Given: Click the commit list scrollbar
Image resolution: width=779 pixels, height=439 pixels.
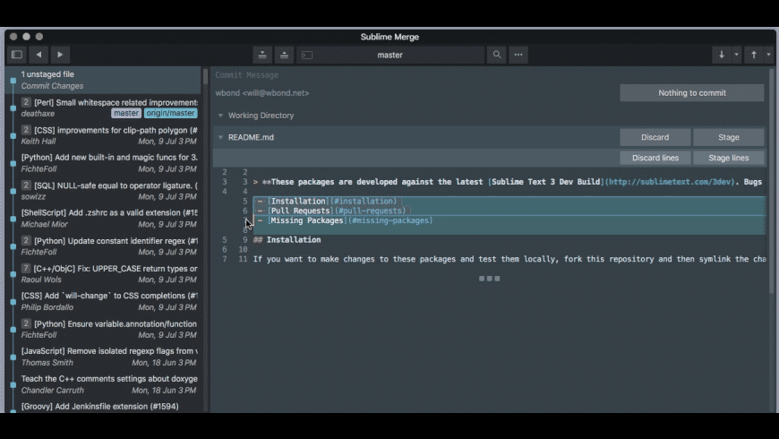Looking at the screenshot, I should coord(205,77).
